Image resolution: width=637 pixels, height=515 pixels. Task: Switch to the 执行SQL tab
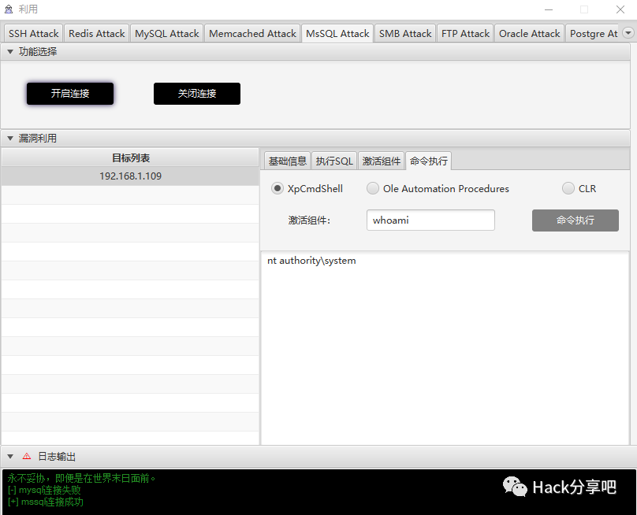[x=334, y=161]
